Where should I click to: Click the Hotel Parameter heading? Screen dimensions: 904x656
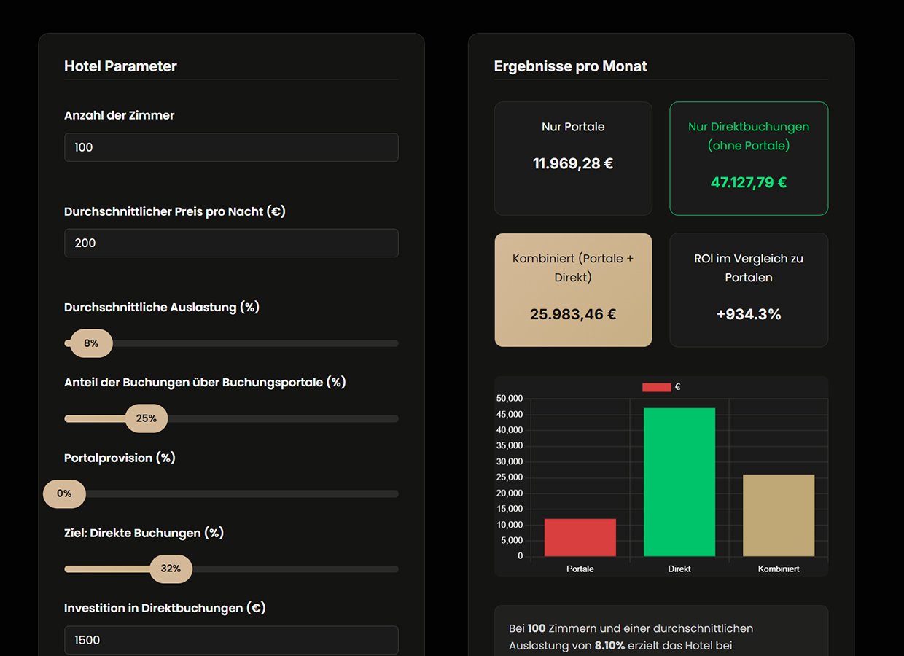[x=120, y=66]
